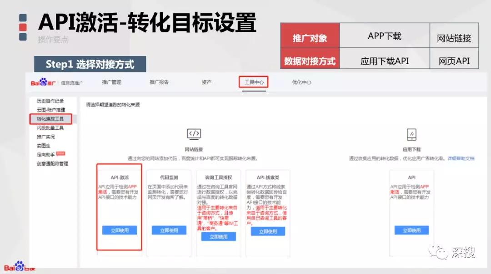Click the 操作要点 subtitle text
Screen dimensions: 491x274
[53, 40]
